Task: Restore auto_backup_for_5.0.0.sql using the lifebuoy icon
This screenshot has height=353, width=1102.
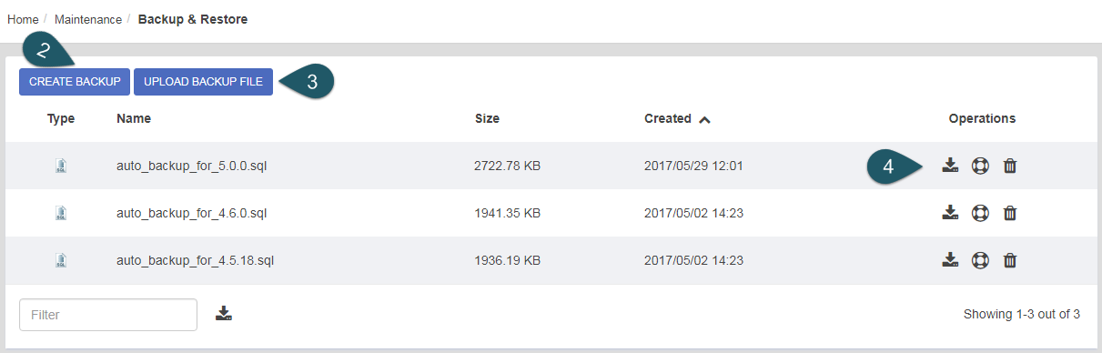Action: [x=980, y=166]
